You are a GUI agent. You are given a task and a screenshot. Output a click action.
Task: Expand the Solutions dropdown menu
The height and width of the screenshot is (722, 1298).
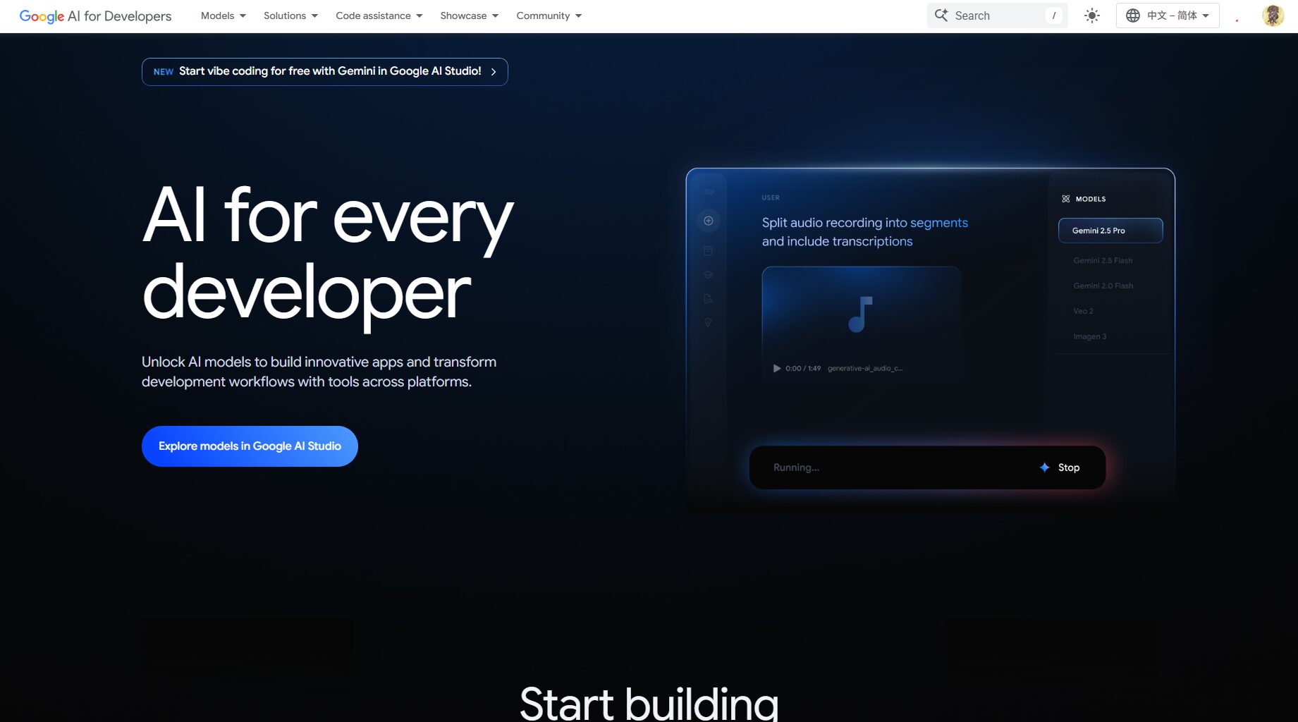[x=290, y=16]
